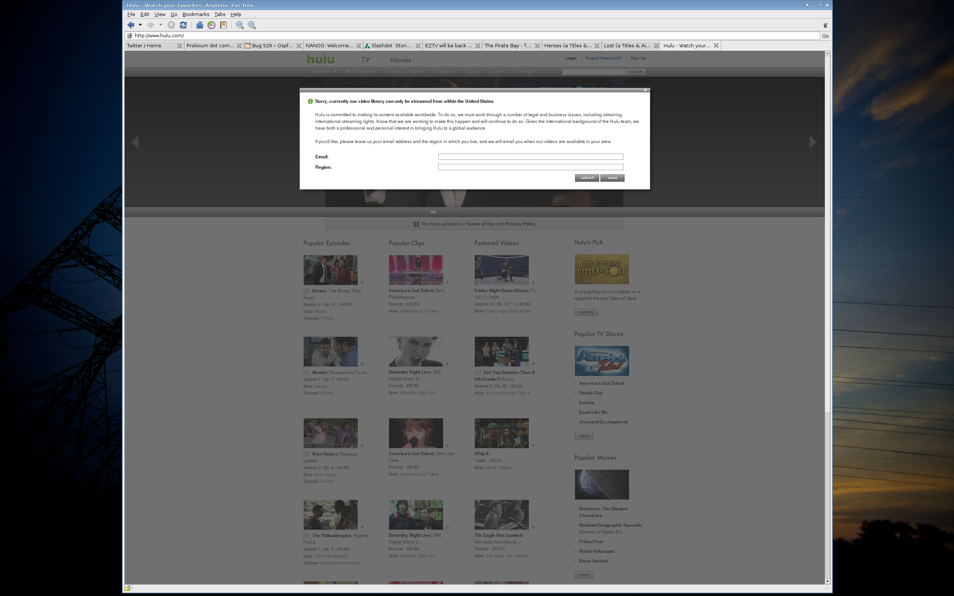Open the Edit menu
Screen dimensions: 954x596
click(x=145, y=14)
